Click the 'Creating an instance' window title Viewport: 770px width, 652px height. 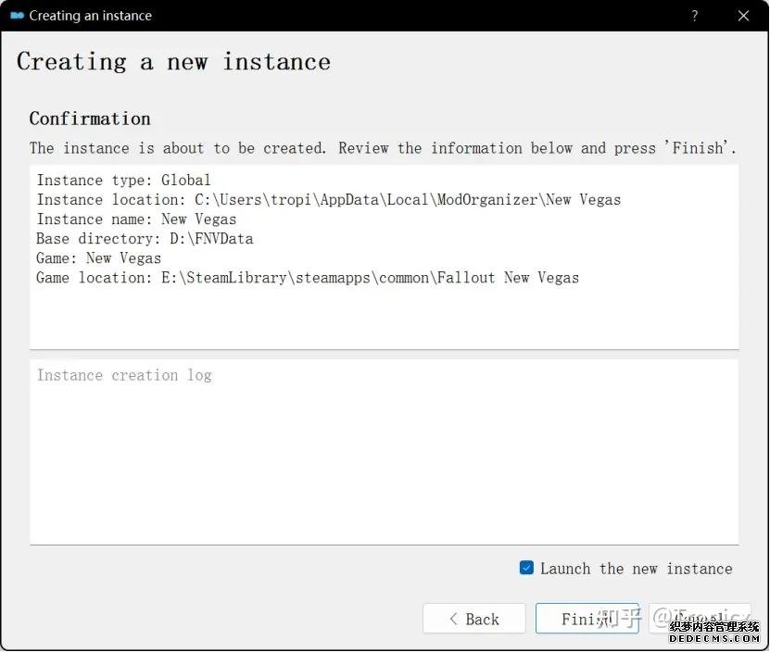pos(91,16)
